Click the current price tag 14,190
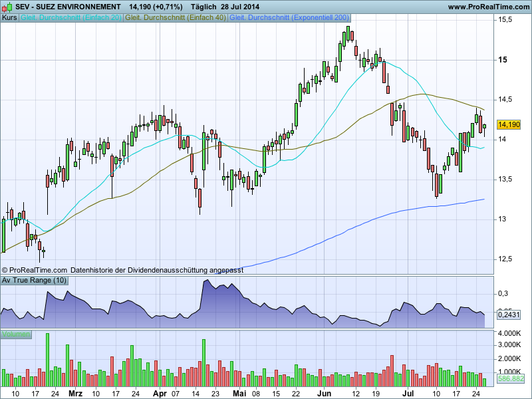This screenshot has height=399, width=532. pyautogui.click(x=509, y=125)
